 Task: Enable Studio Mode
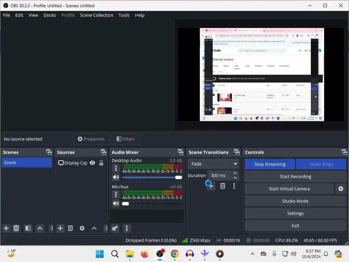pos(295,201)
